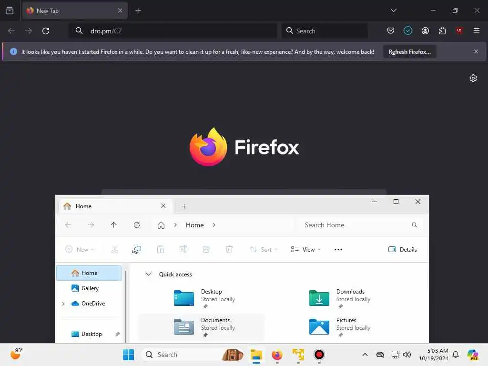Open a new Firefox tab with plus
Image resolution: width=488 pixels, height=366 pixels.
coord(138,11)
